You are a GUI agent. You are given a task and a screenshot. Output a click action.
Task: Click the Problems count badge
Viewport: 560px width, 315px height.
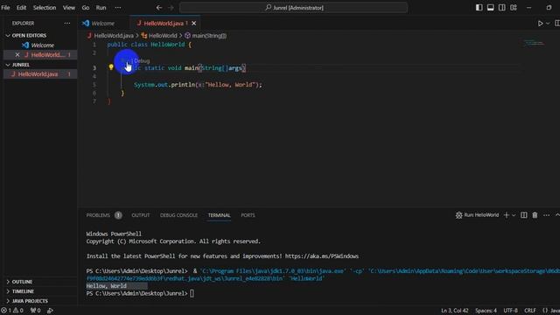[x=118, y=215]
